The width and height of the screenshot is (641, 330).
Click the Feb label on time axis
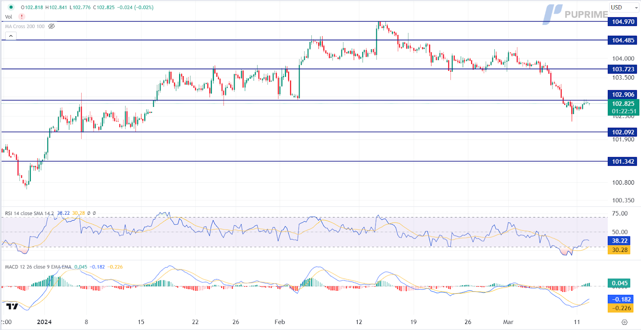click(280, 322)
